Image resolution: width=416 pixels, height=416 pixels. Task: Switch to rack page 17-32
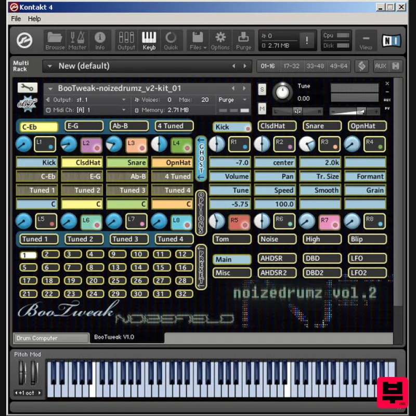pos(291,66)
